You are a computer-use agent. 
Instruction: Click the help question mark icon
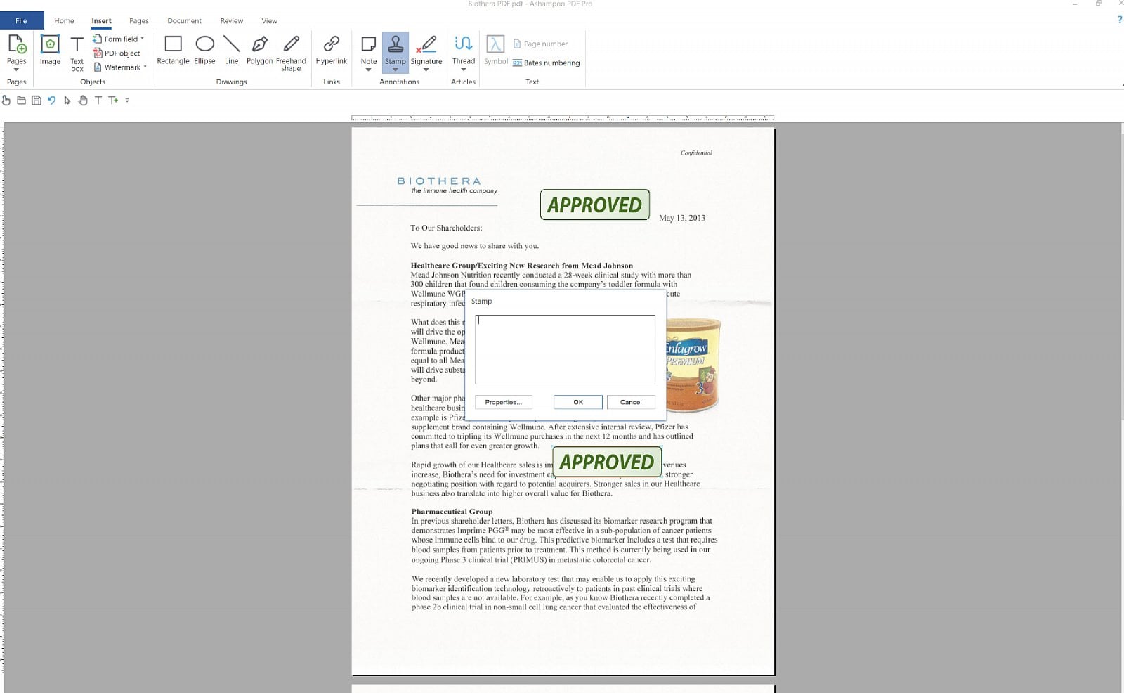click(x=1120, y=20)
